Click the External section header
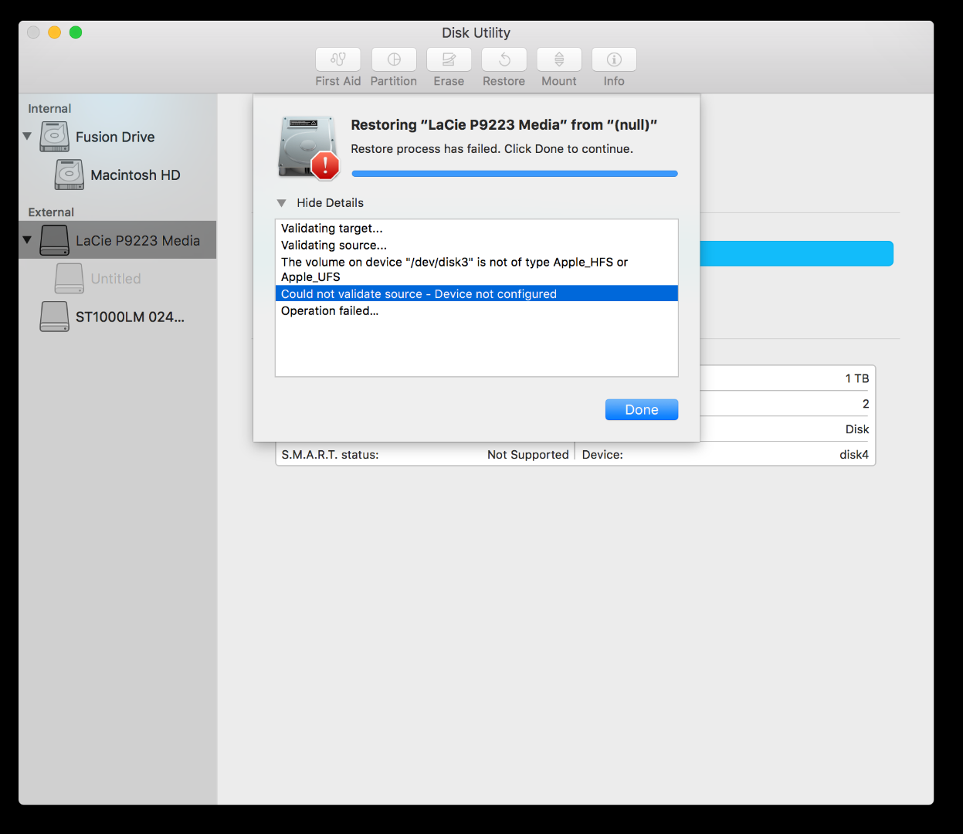The image size is (963, 834). (51, 212)
